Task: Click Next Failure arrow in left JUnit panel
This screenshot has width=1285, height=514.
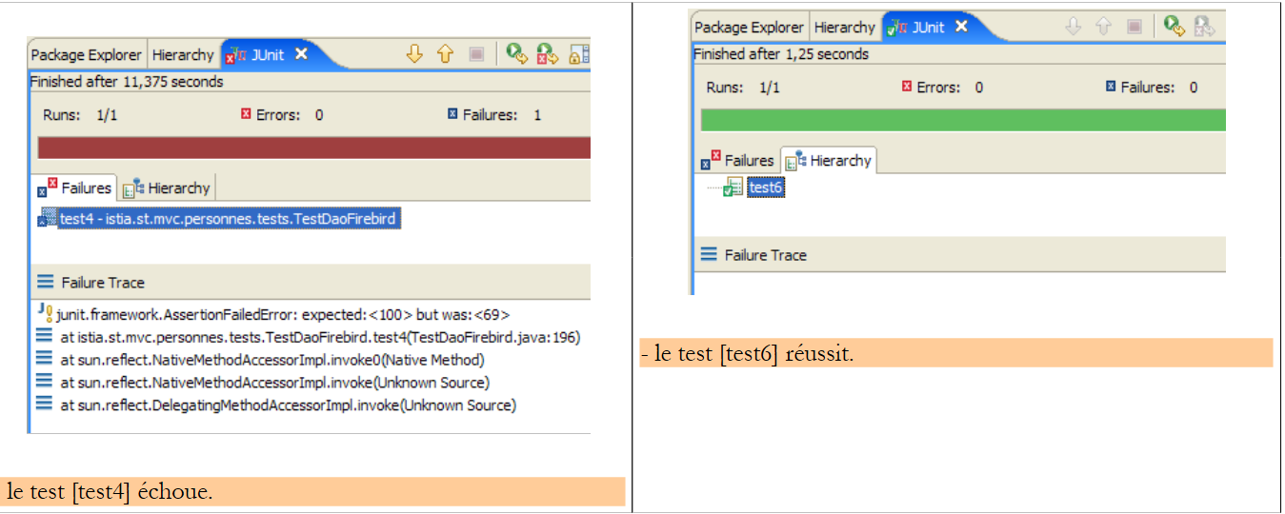Action: point(413,54)
